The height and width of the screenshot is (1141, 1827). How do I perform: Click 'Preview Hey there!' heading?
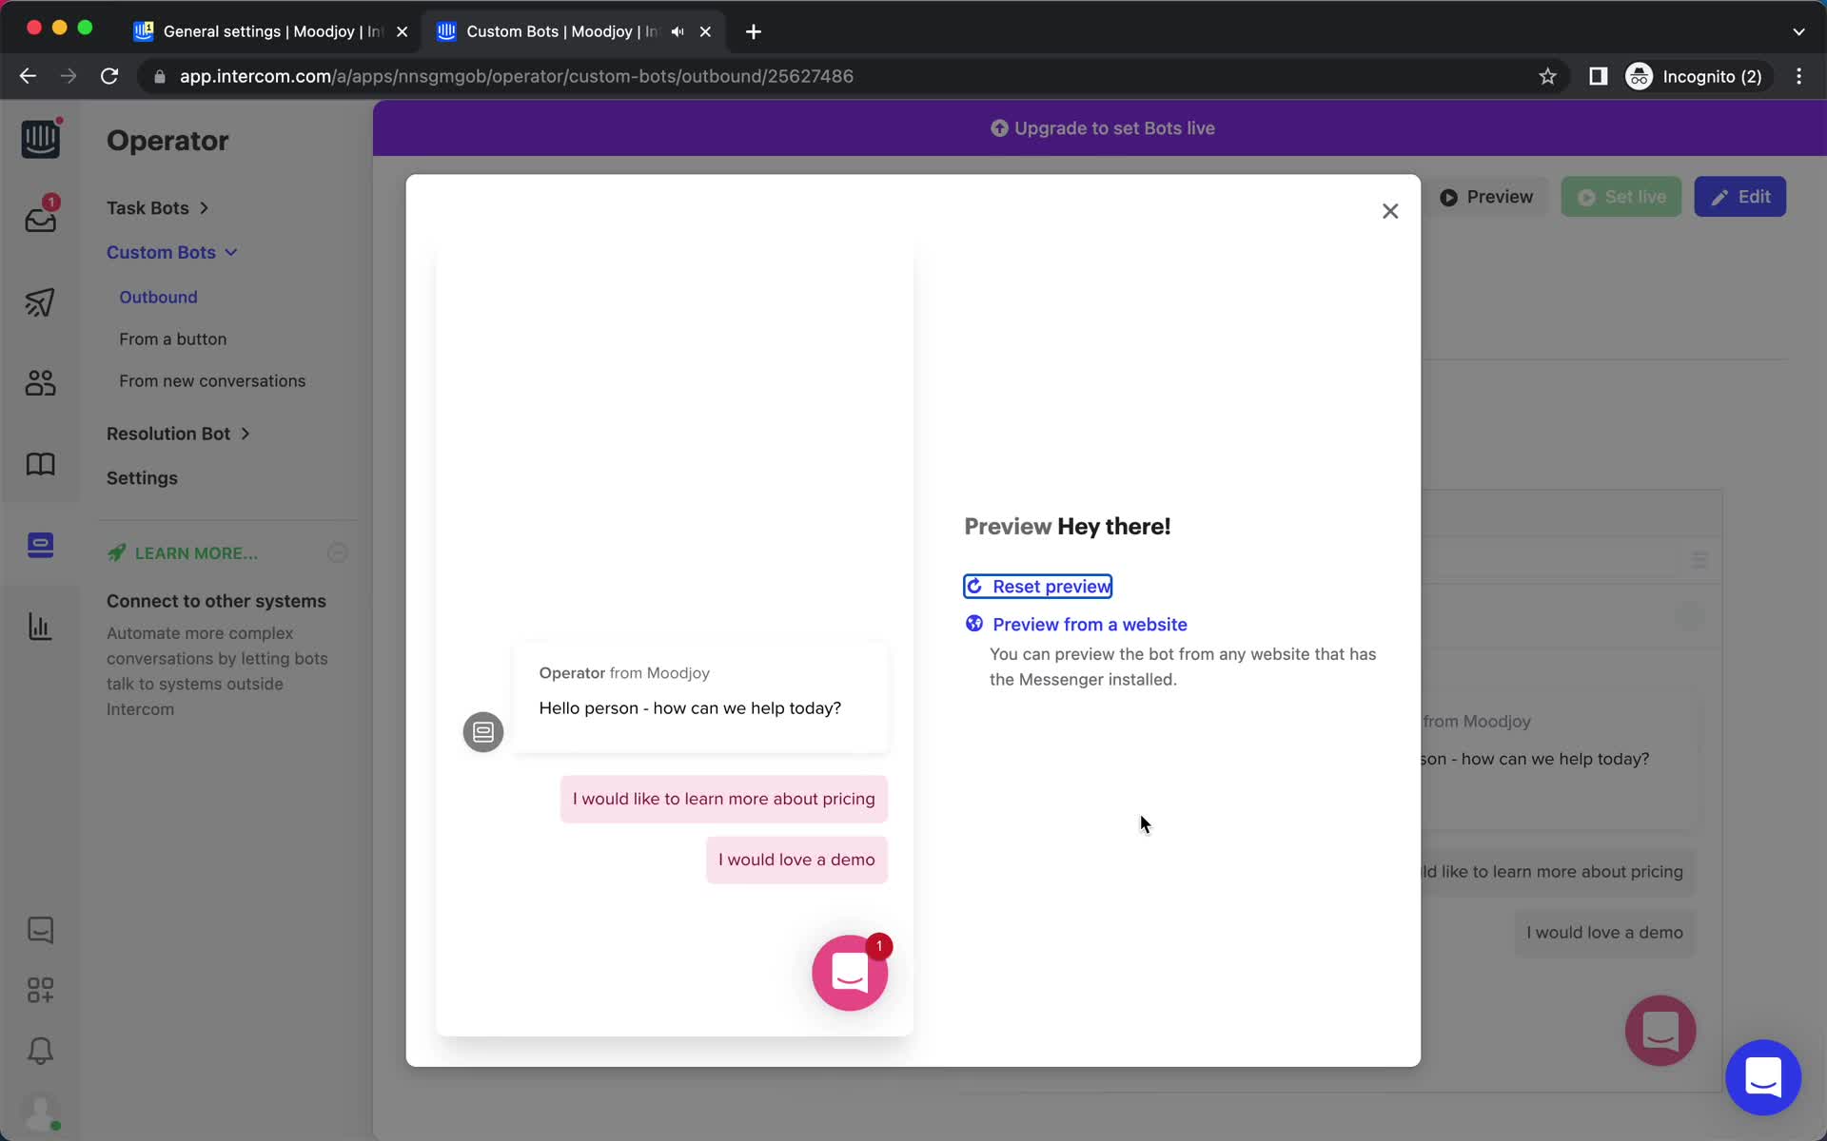[x=1067, y=527]
